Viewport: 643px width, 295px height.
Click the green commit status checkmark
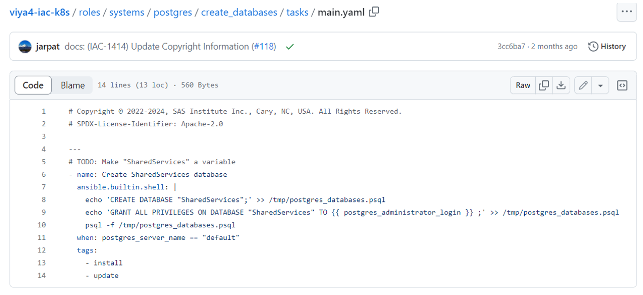coord(290,47)
